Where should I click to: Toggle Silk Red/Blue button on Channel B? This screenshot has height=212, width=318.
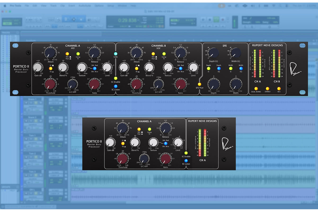(180, 68)
